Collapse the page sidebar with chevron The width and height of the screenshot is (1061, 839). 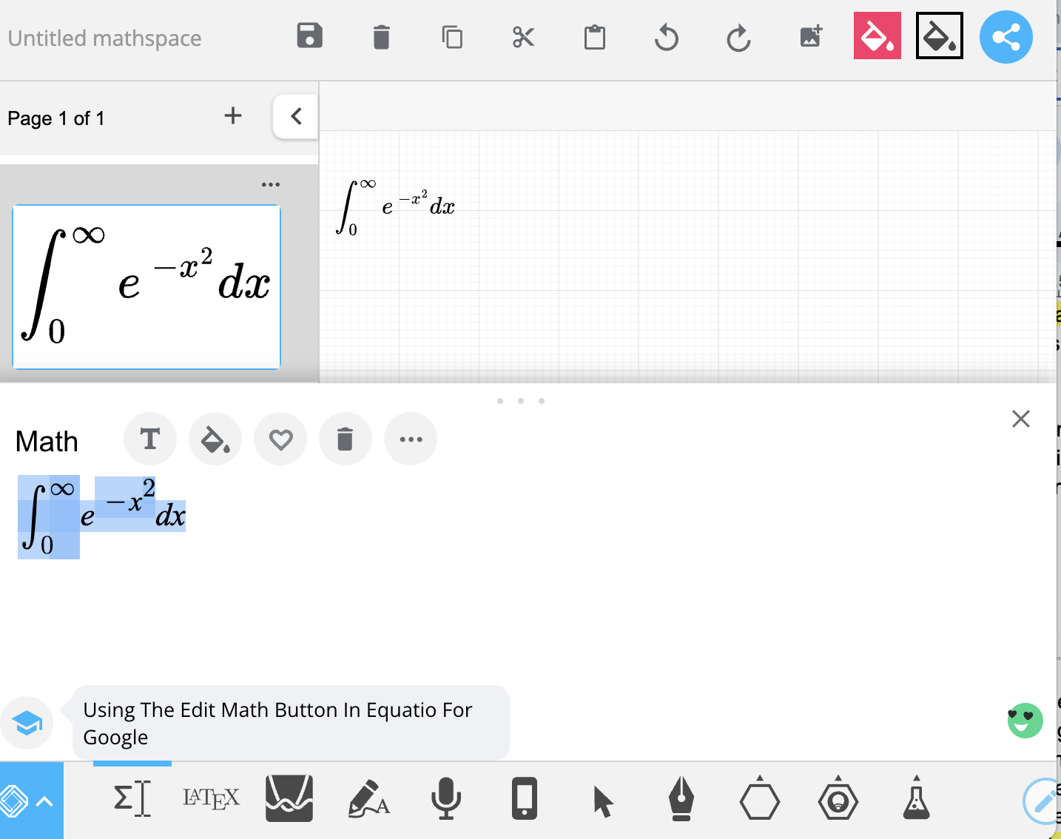pos(296,116)
